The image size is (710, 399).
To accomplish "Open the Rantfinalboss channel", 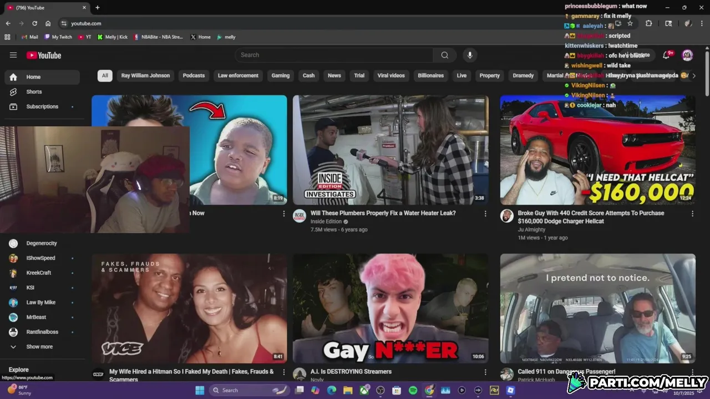I will point(42,332).
